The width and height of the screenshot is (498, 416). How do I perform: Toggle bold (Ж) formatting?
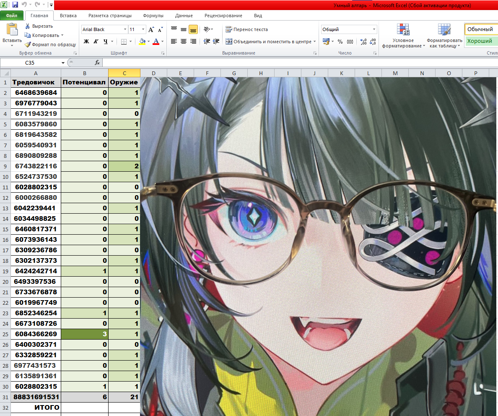coord(86,42)
